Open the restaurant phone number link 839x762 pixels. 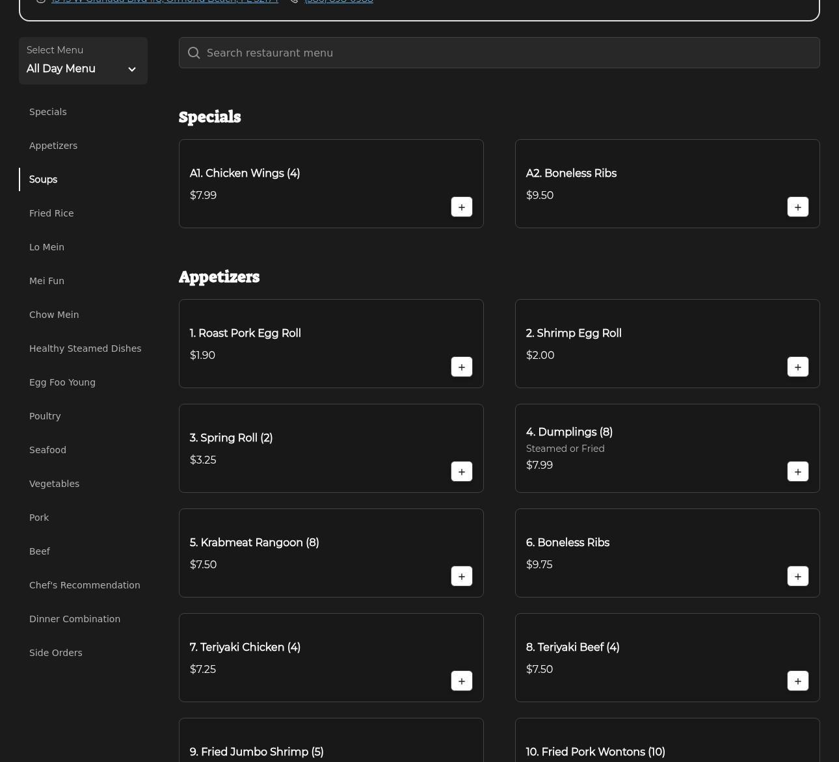click(338, 2)
